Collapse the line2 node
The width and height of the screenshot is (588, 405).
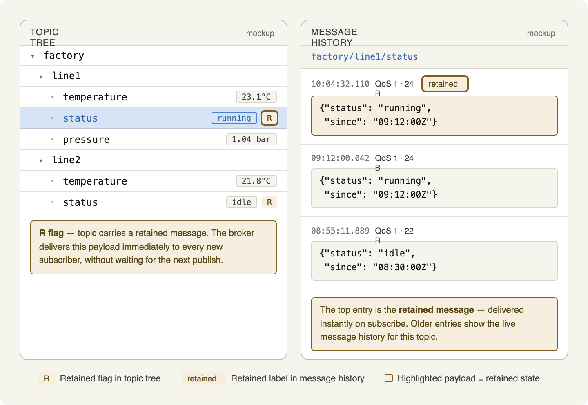point(41,161)
